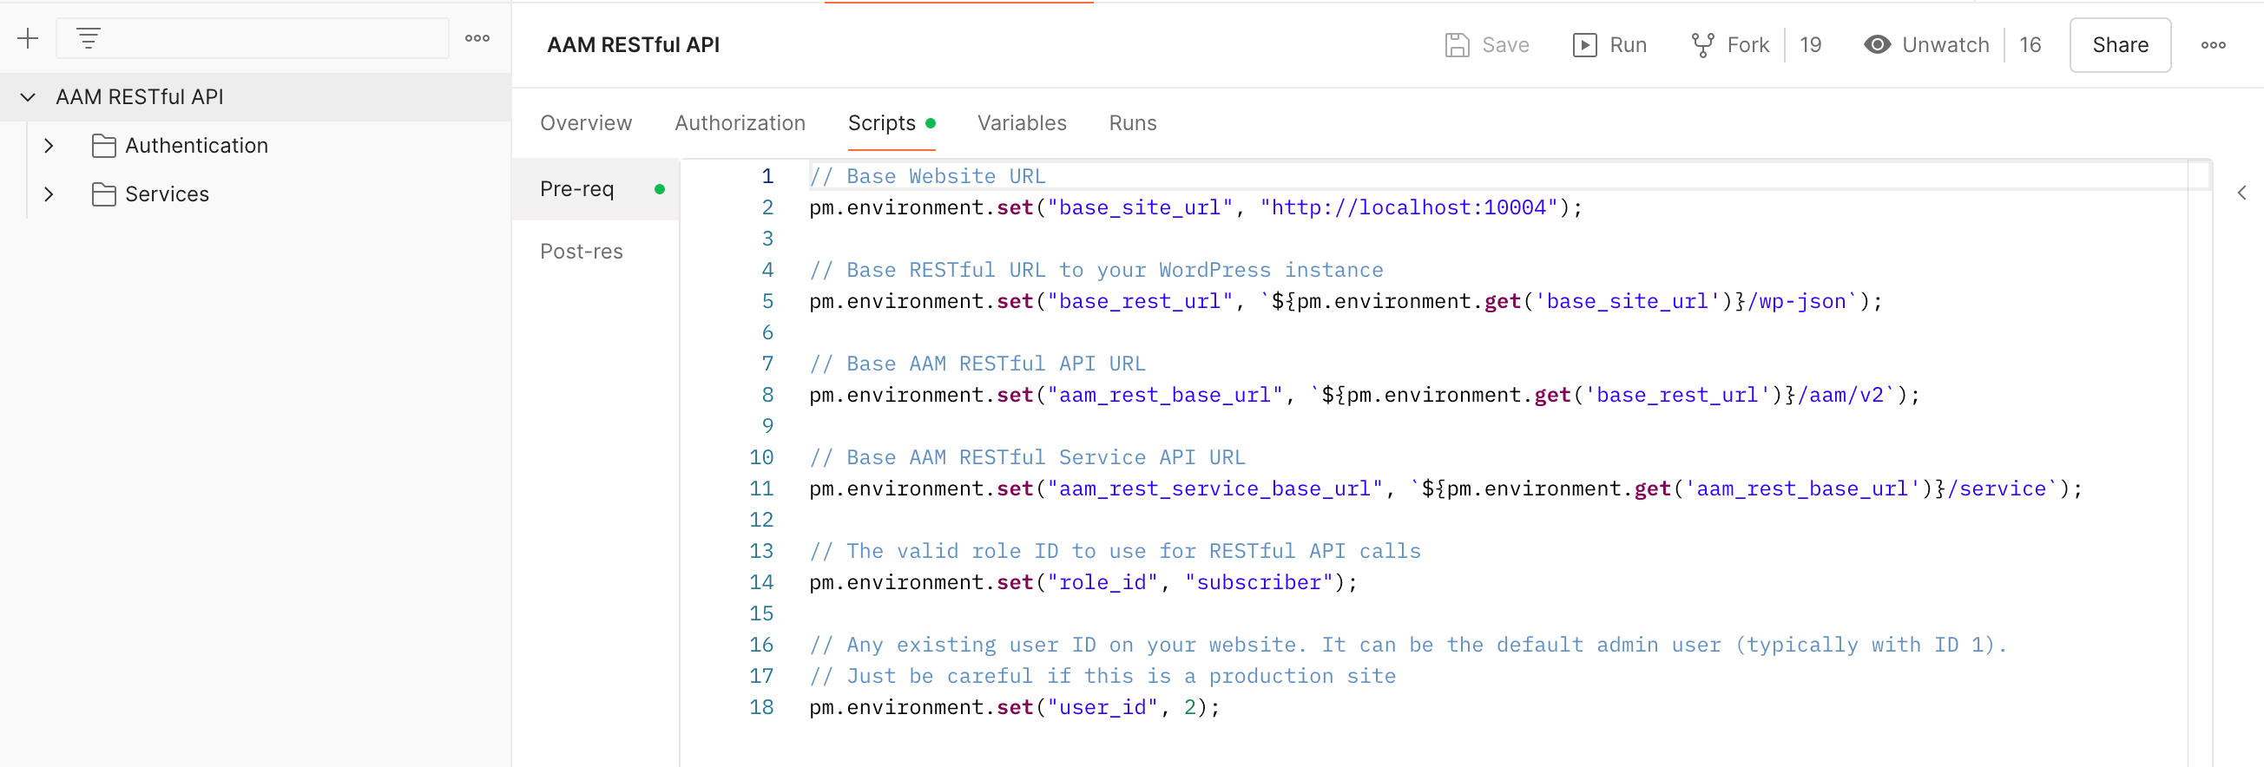Click the "subscriber" string value
Screen dimensions: 2264x767
point(1259,583)
